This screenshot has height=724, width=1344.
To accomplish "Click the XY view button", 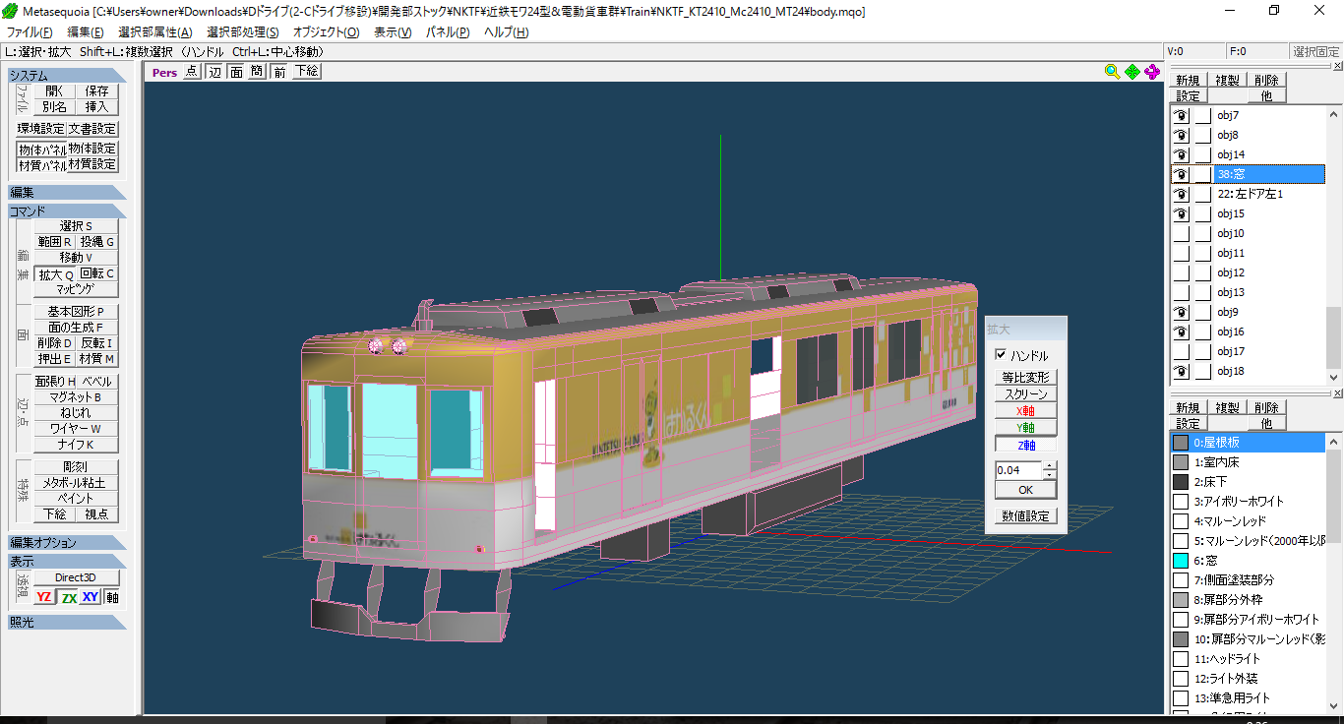I will coord(91,597).
